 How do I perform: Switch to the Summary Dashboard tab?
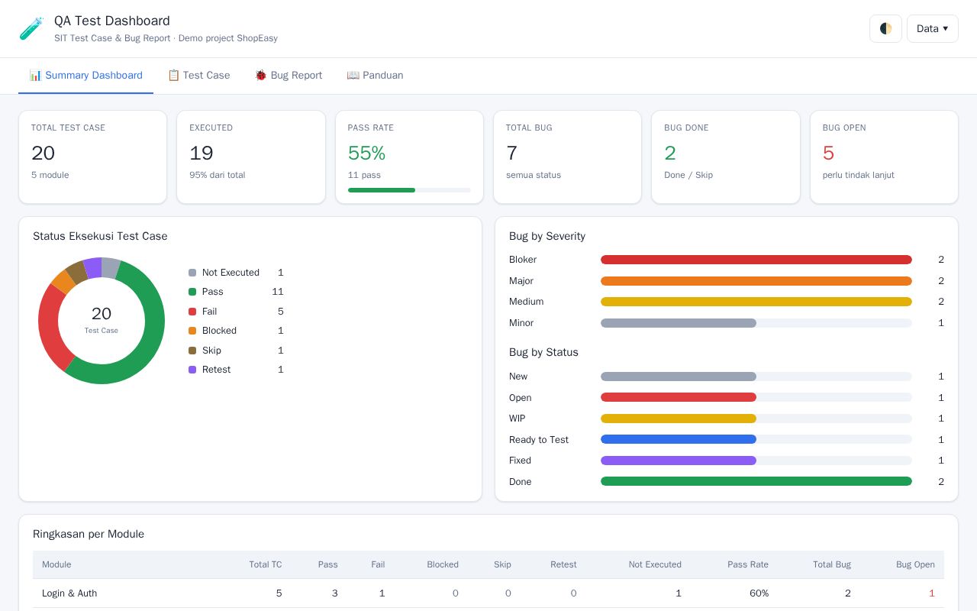(85, 75)
